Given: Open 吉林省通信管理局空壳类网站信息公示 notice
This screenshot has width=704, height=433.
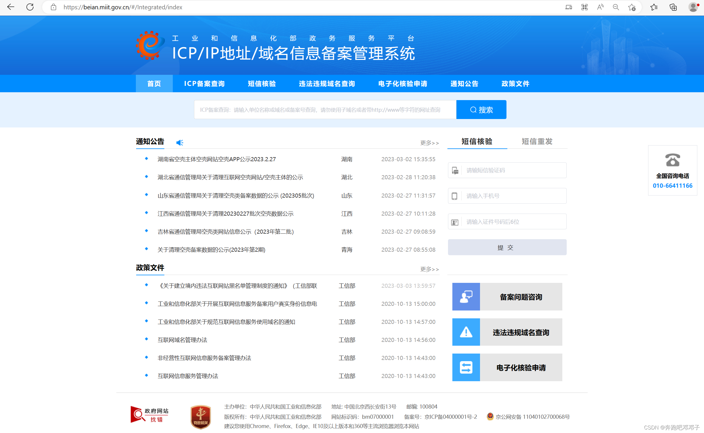Looking at the screenshot, I should (x=226, y=232).
